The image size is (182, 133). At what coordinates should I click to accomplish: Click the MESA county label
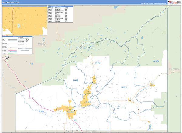click(41, 44)
